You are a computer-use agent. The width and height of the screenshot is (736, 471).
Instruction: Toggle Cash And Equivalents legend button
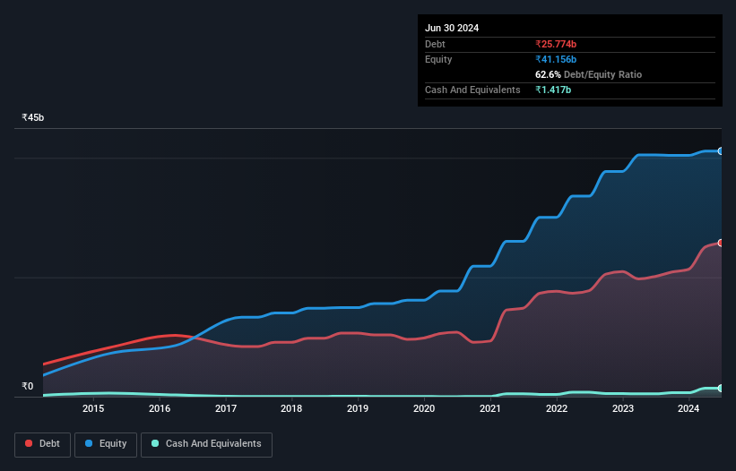(x=206, y=444)
